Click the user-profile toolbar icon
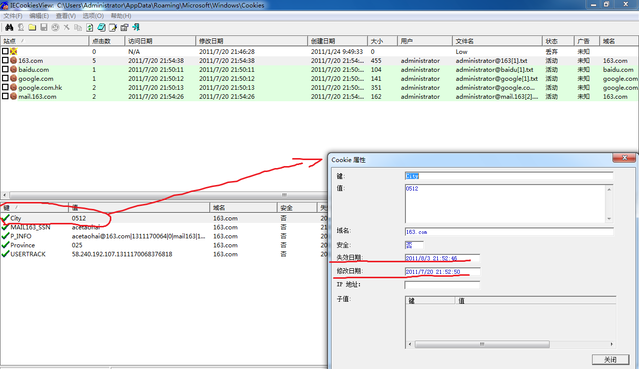The image size is (639, 369). coord(21,27)
